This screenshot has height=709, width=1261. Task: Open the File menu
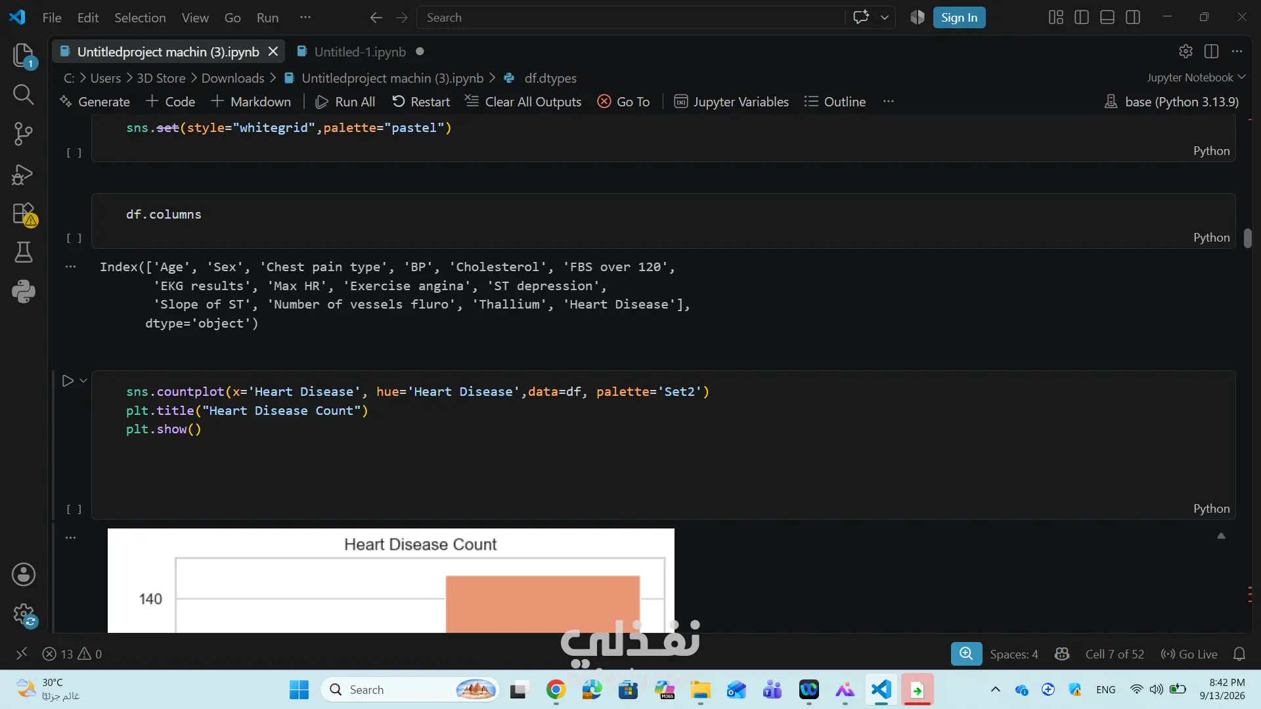(x=52, y=18)
